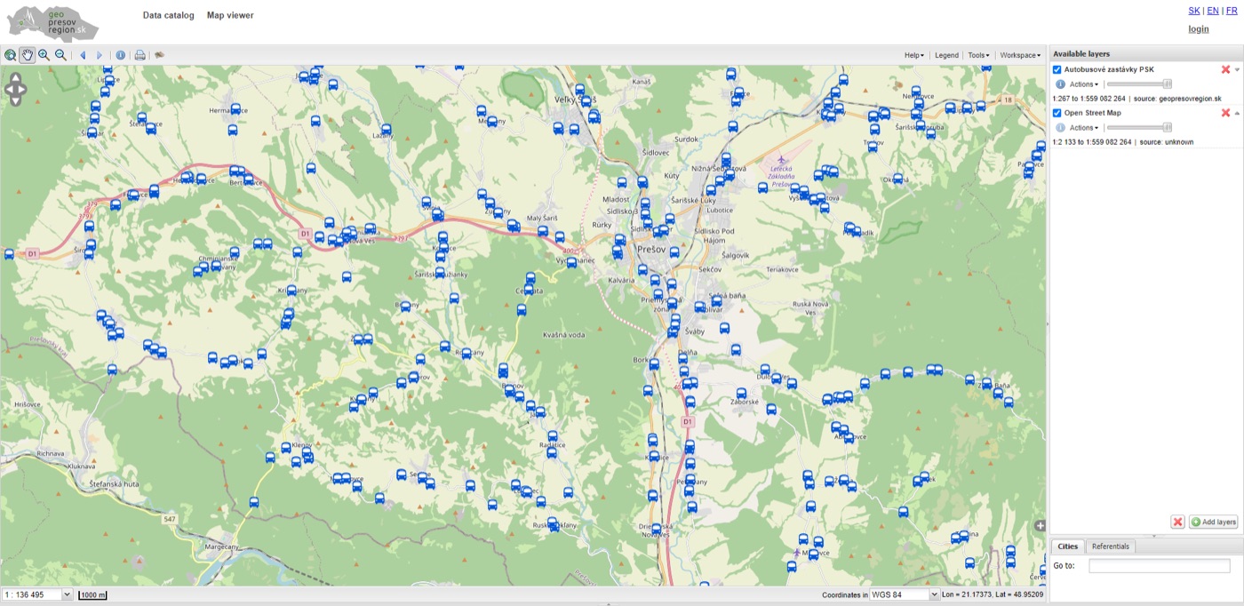
Task: Click the login link
Action: [x=1199, y=29]
